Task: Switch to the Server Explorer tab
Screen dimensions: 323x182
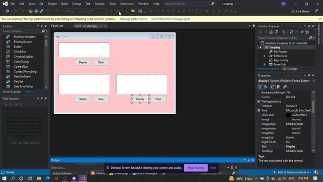Action: [x=12, y=92]
